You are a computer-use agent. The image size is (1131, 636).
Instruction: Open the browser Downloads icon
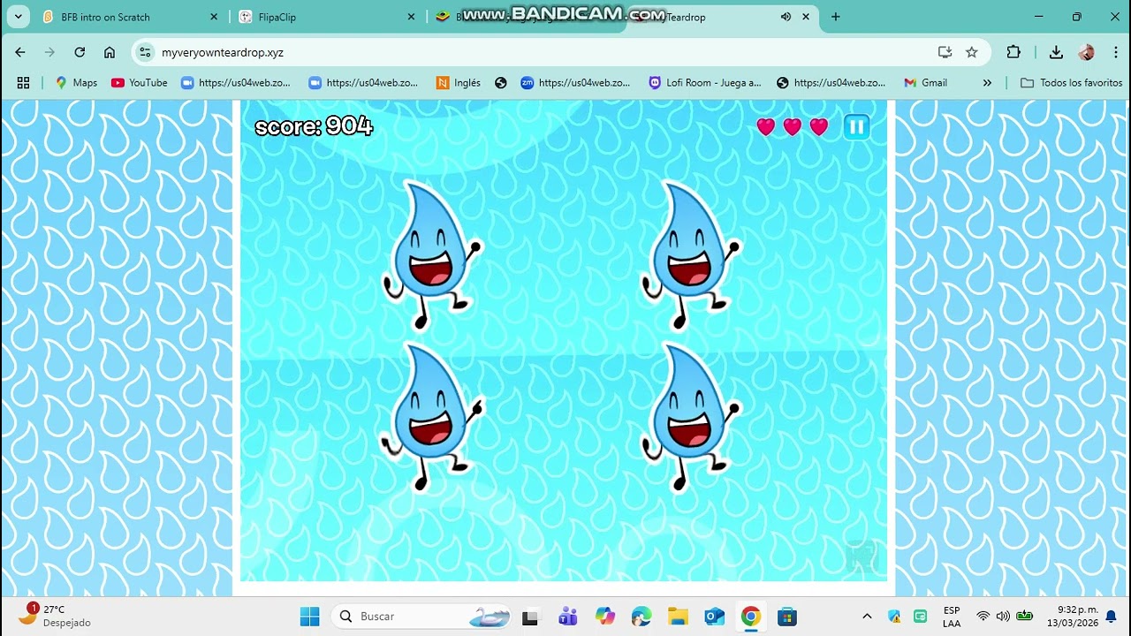1056,52
